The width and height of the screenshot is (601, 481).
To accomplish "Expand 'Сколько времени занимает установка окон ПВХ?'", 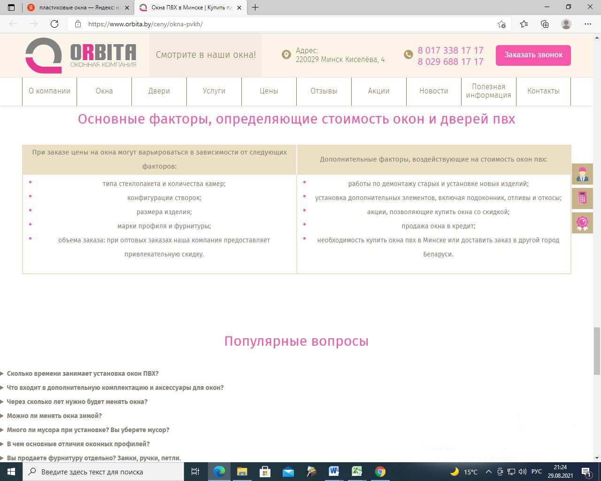I will tap(83, 373).
